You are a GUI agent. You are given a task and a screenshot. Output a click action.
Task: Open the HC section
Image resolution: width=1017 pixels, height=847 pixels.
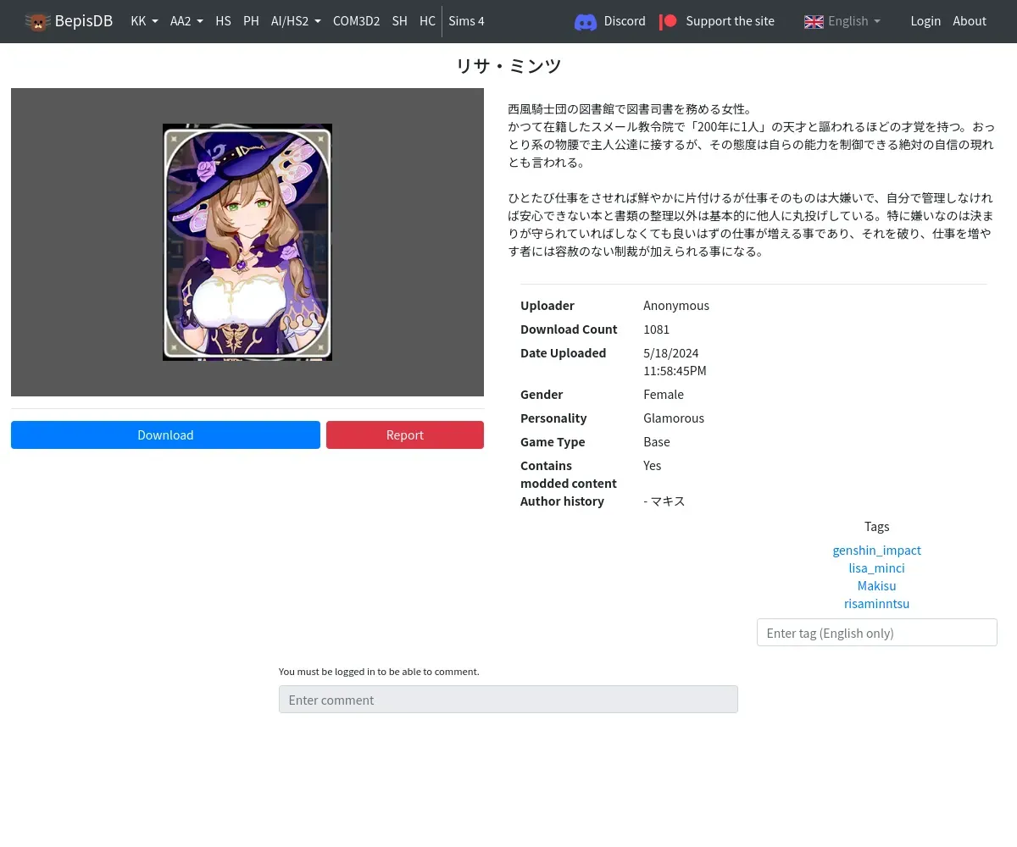point(427,21)
